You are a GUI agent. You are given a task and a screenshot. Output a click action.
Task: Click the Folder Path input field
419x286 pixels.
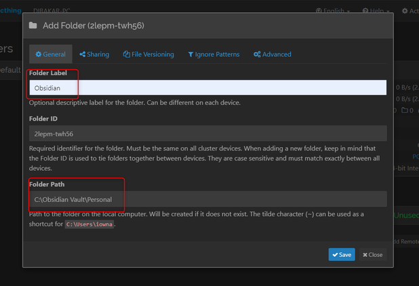tap(207, 199)
